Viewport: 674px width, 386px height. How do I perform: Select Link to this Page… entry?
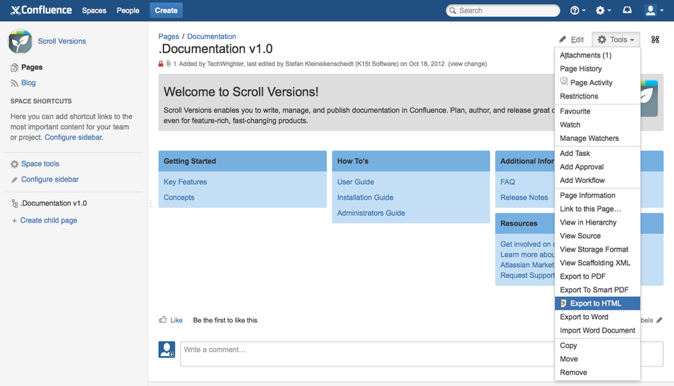(598, 209)
